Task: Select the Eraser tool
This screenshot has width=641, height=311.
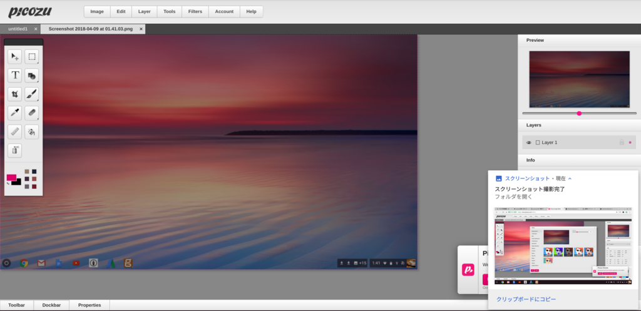Action: [x=32, y=113]
